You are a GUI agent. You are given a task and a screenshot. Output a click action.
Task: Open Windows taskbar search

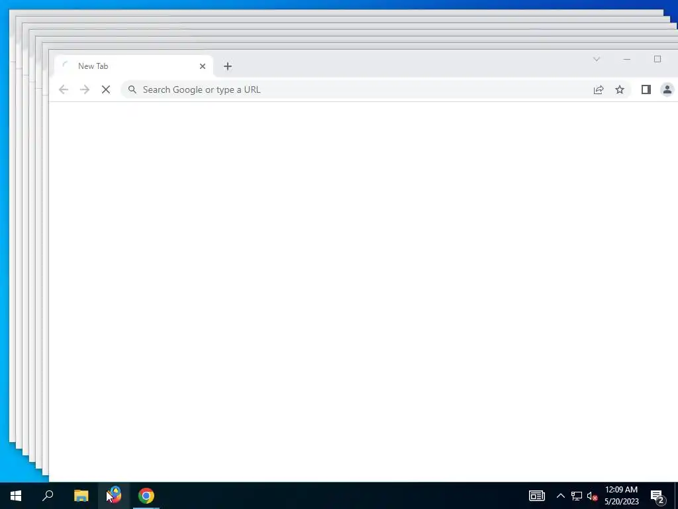48,496
